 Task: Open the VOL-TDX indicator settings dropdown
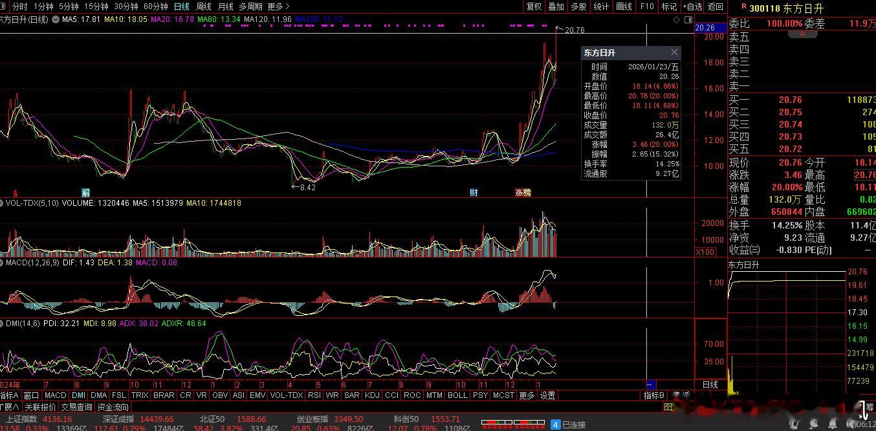click(3, 203)
